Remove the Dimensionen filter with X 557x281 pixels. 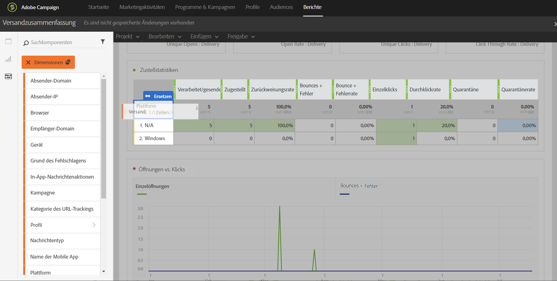coord(28,62)
